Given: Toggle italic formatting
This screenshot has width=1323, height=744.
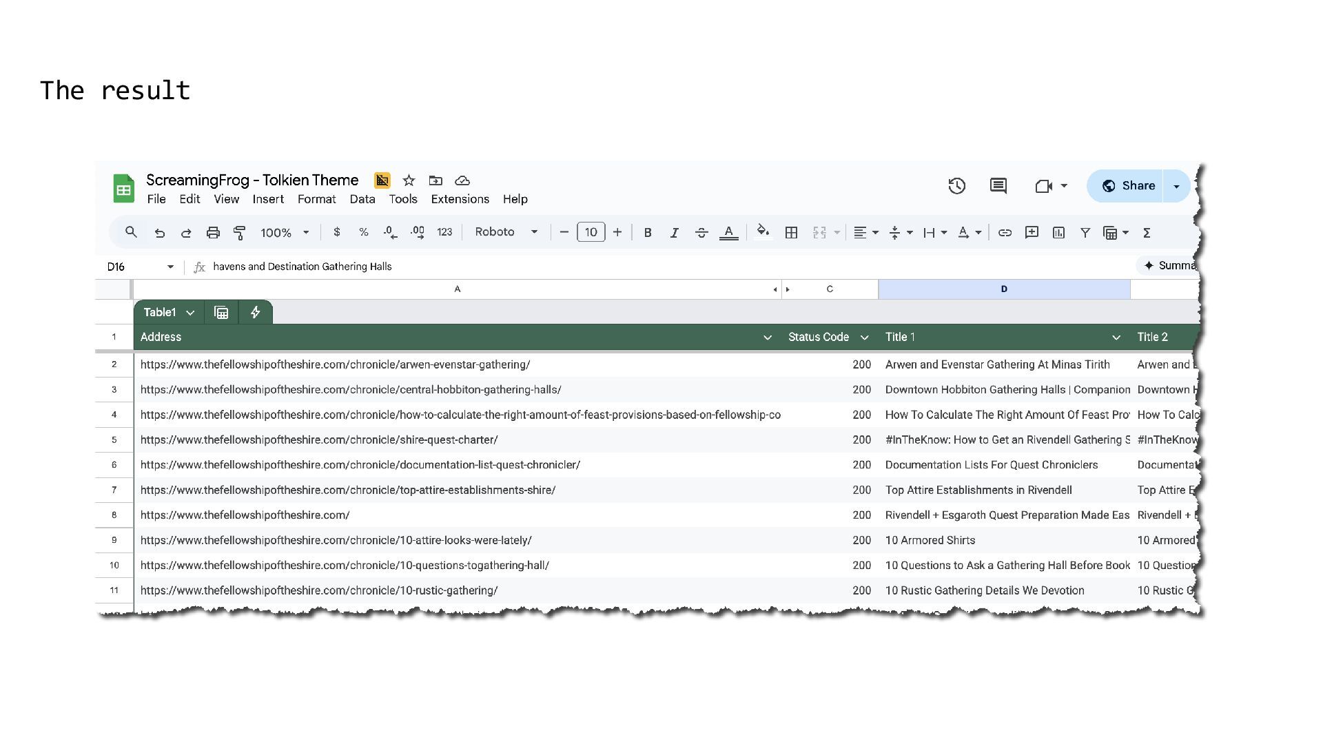Looking at the screenshot, I should click(674, 233).
